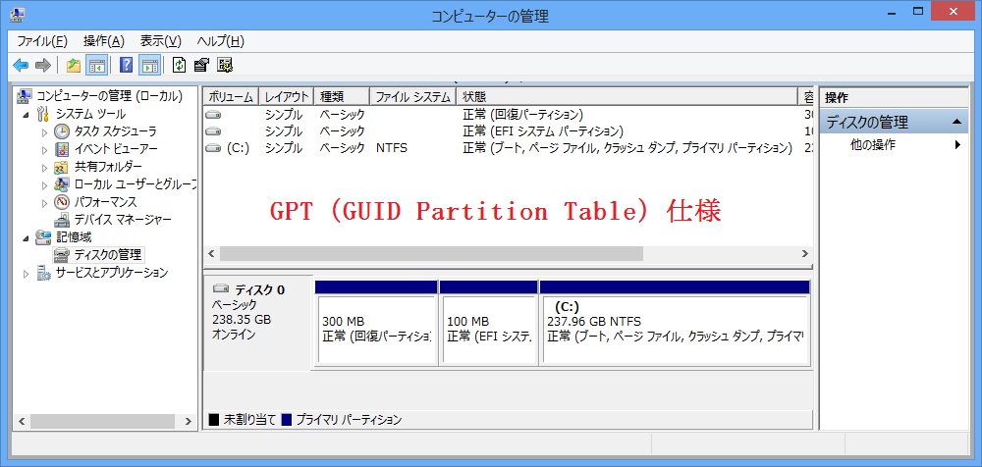The image size is (982, 467).
Task: Click left arrow of tree pane scrollbar
Action: pyautogui.click(x=21, y=422)
